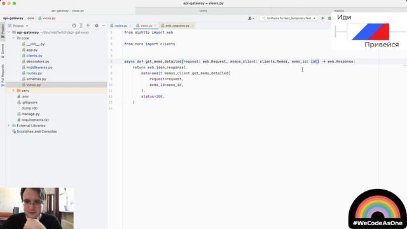
Task: Switch to routes.py editor tab
Action: [x=120, y=25]
